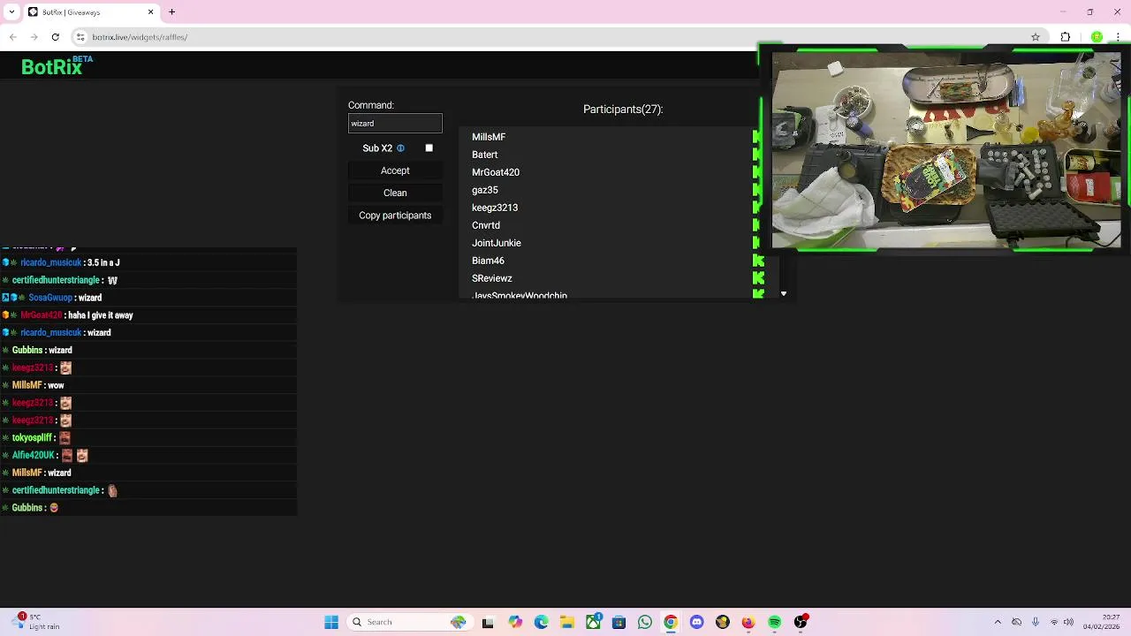The image size is (1131, 636).
Task: Select participant MrGoat420 in the list
Action: pyautogui.click(x=496, y=172)
